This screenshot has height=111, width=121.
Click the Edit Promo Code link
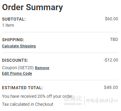click(17, 73)
